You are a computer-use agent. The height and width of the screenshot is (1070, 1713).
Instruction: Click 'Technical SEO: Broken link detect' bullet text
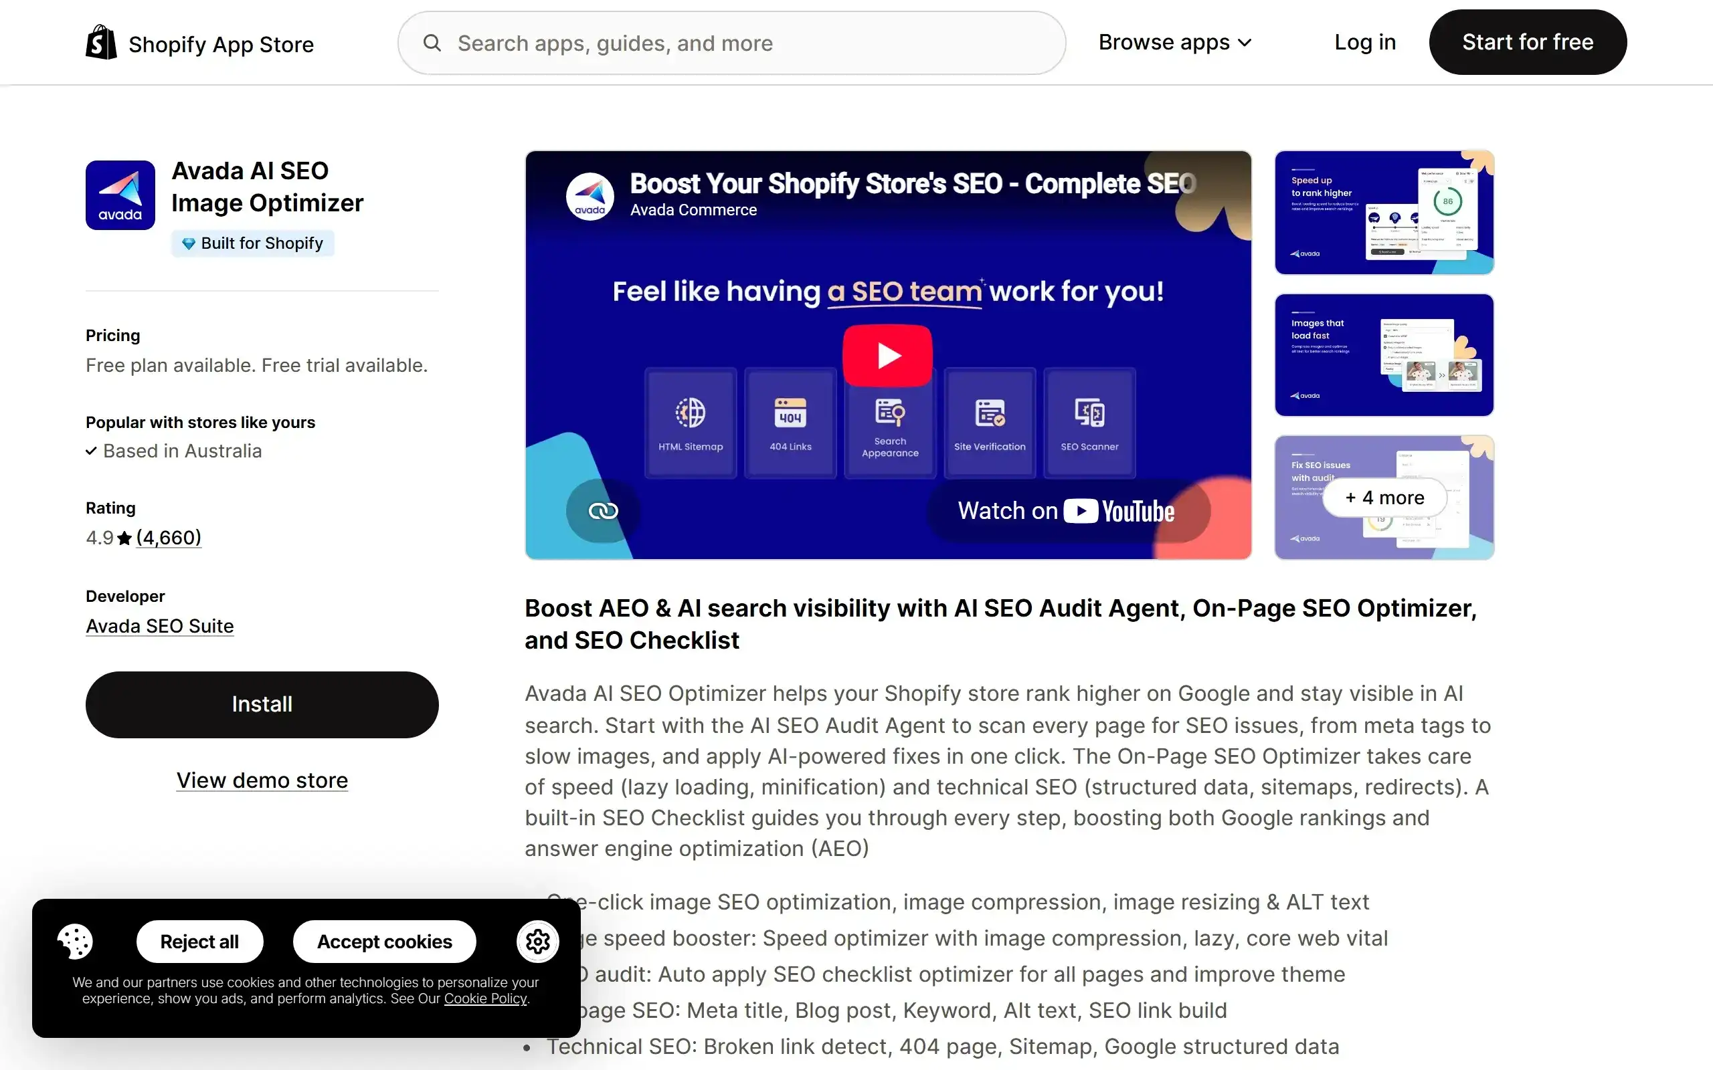tap(943, 1046)
